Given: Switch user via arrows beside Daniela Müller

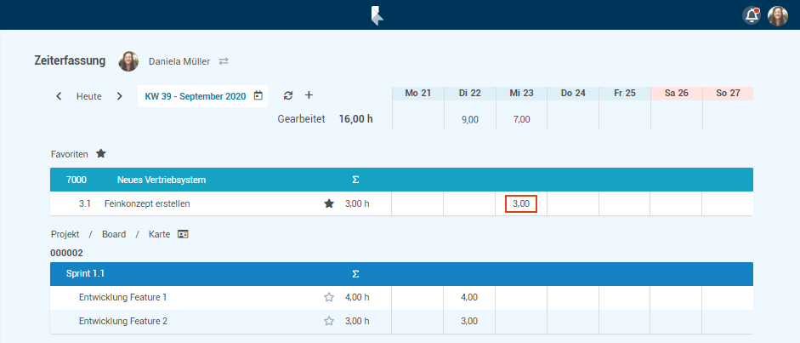Looking at the screenshot, I should [x=224, y=61].
